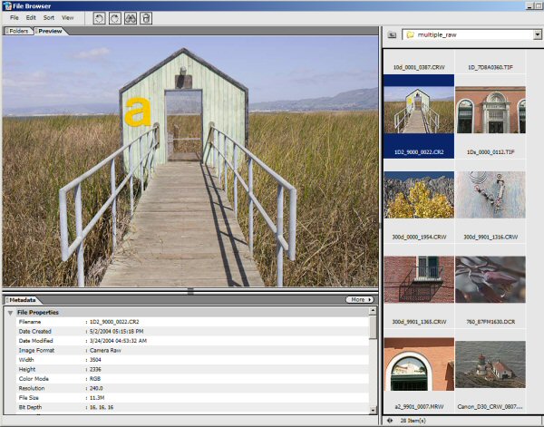Click the Date Modified metadata row
The height and width of the screenshot is (427, 544).
[192, 341]
